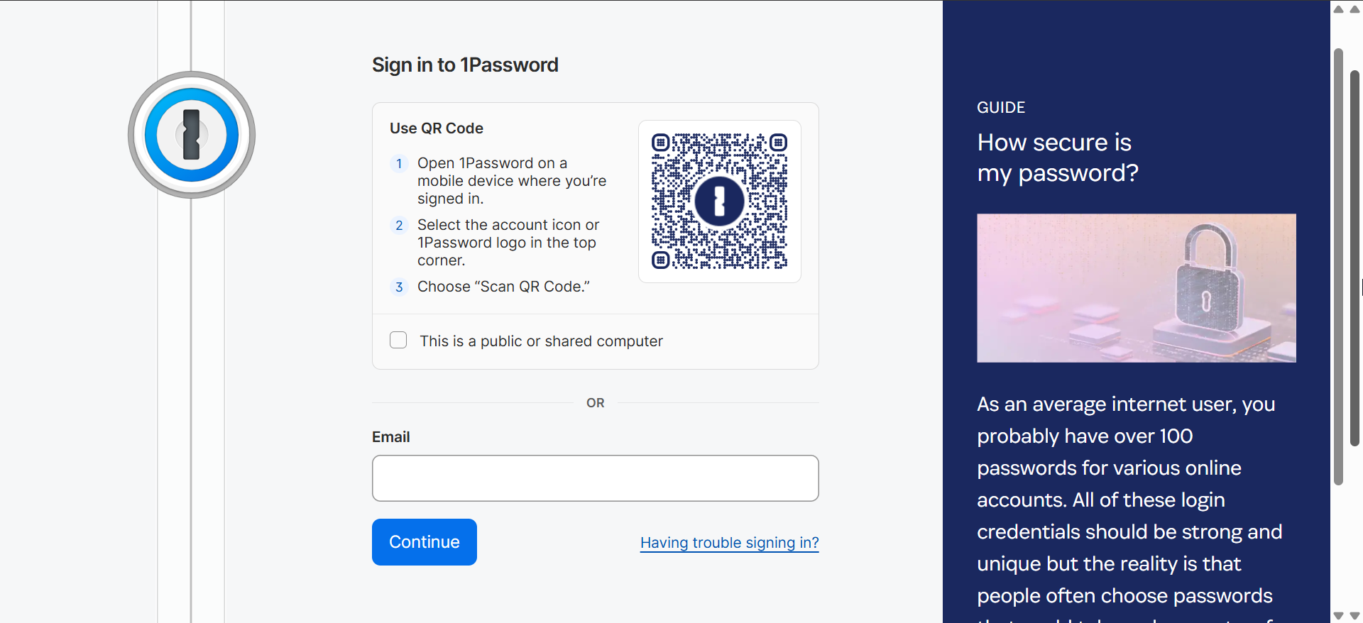Click the step 1 number badge
This screenshot has width=1363, height=623.
[399, 164]
